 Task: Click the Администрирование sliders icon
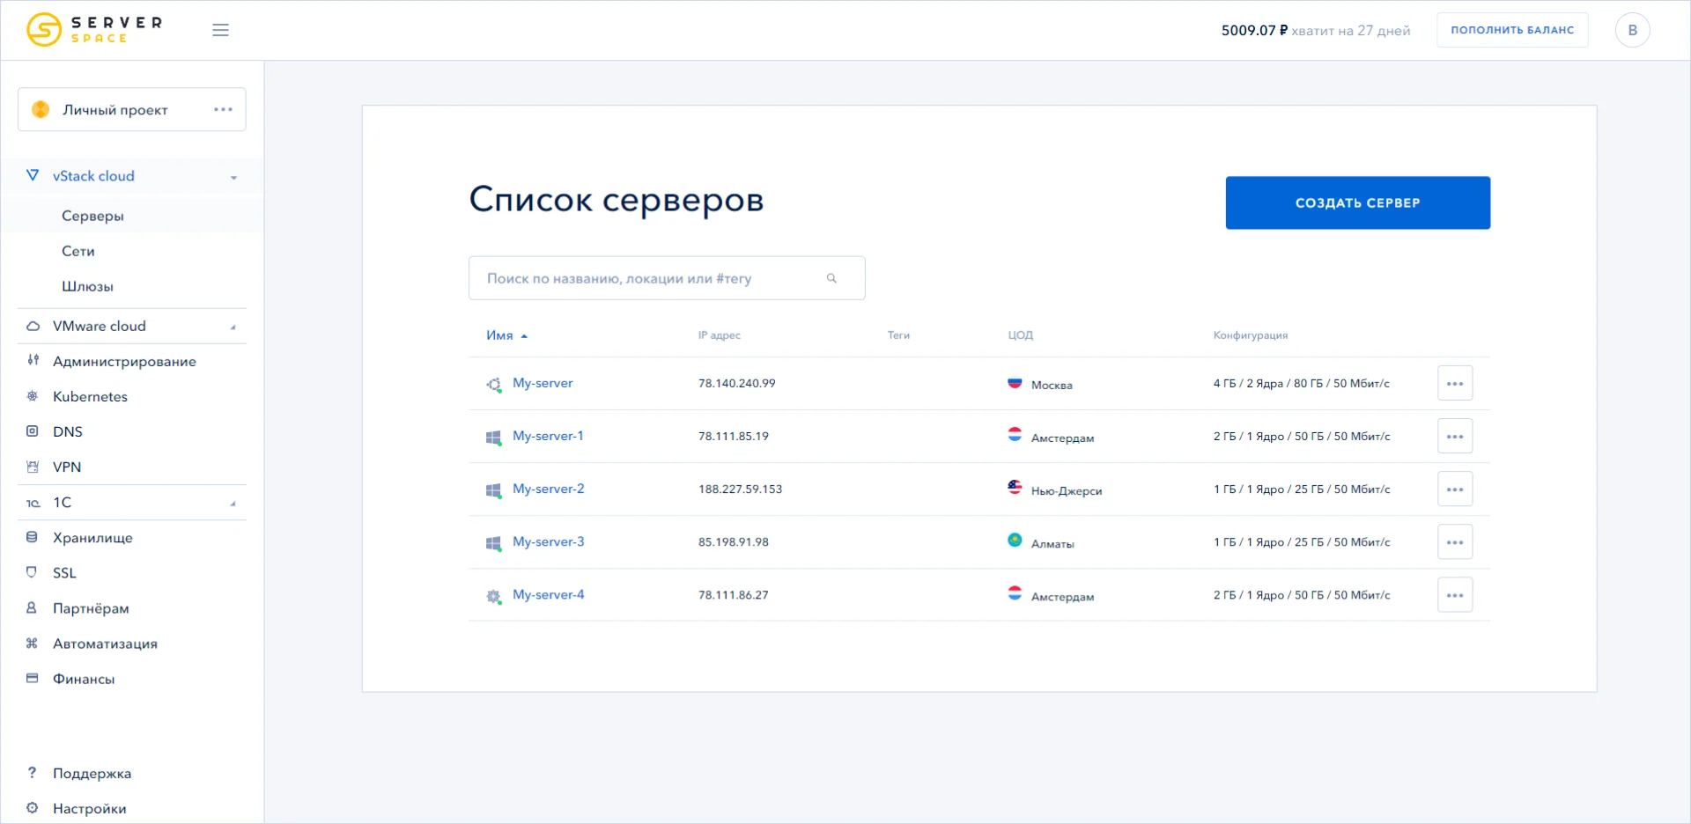tap(33, 360)
